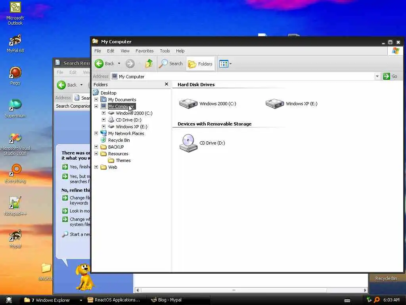Click the My Computer address field
406x305 pixels.
point(243,76)
